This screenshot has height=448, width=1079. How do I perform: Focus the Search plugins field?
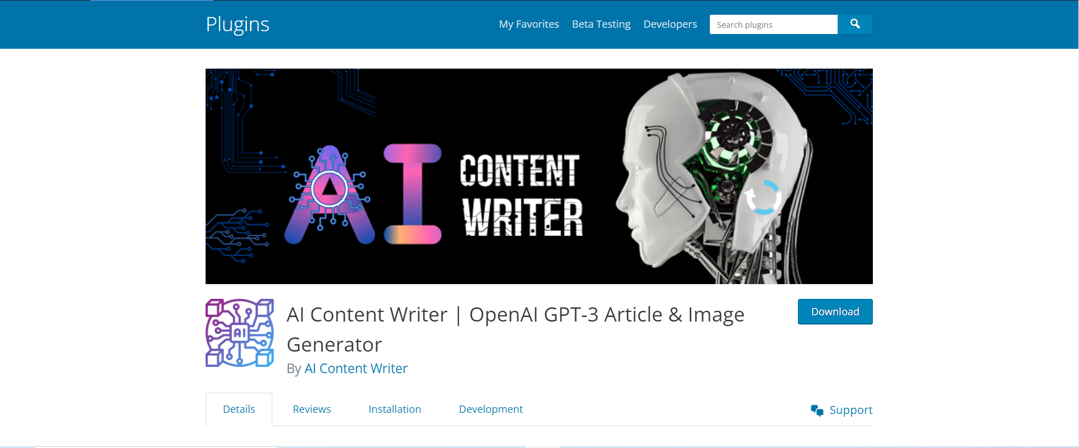click(x=773, y=24)
